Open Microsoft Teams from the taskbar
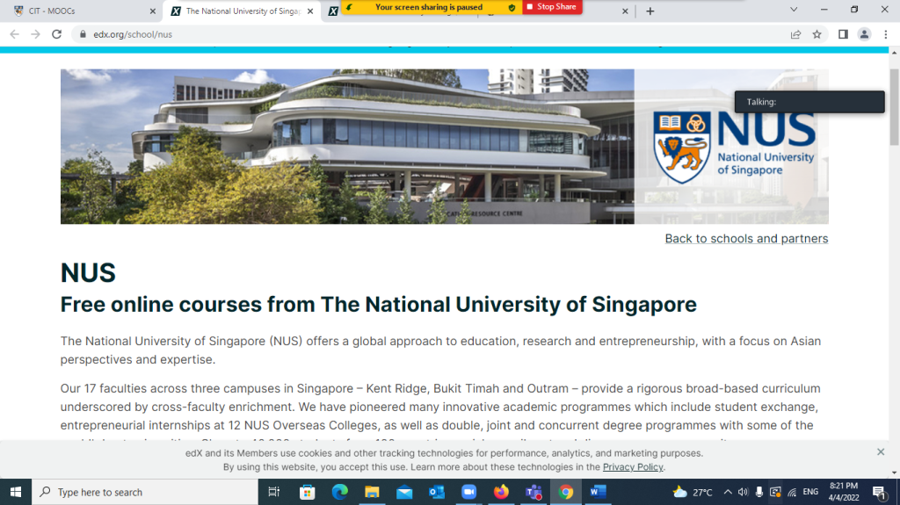The width and height of the screenshot is (900, 505). click(533, 492)
